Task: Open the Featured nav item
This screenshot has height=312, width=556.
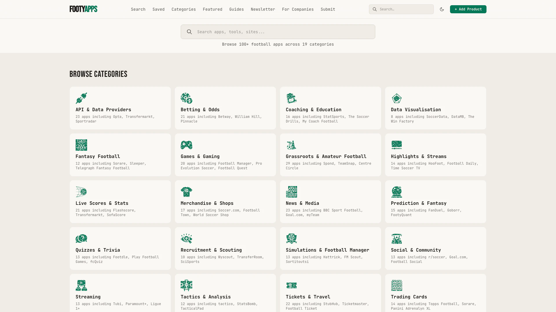Action: [213, 9]
